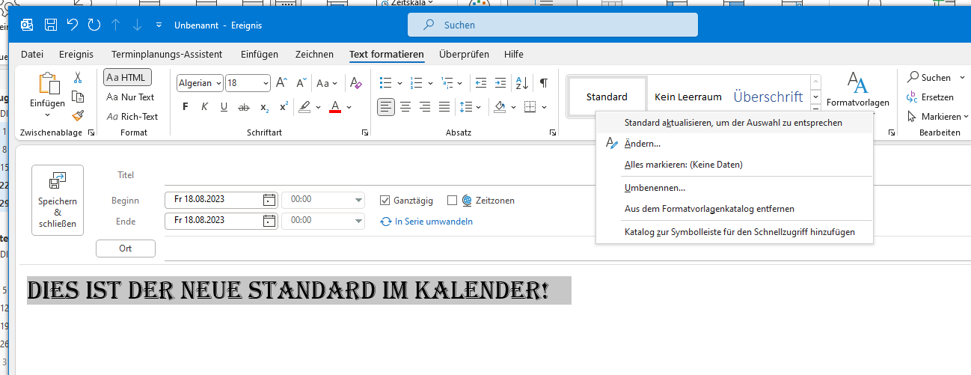Open the Ende date calendar picker
The height and width of the screenshot is (375, 971).
(269, 220)
